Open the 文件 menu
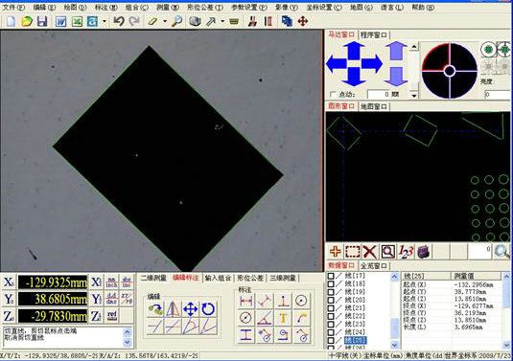513x361 pixels. pyautogui.click(x=13, y=8)
